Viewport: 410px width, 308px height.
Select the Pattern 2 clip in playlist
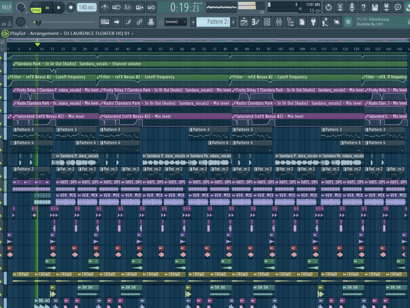(x=32, y=173)
